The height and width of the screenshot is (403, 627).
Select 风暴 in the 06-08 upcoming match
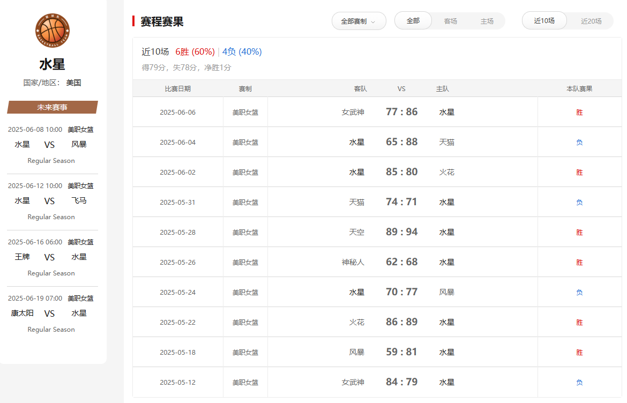(x=79, y=144)
